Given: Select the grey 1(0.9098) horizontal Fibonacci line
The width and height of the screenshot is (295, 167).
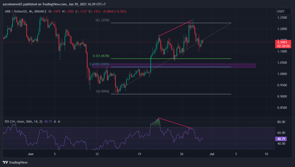Looking at the screenshot, I should 171,94.
